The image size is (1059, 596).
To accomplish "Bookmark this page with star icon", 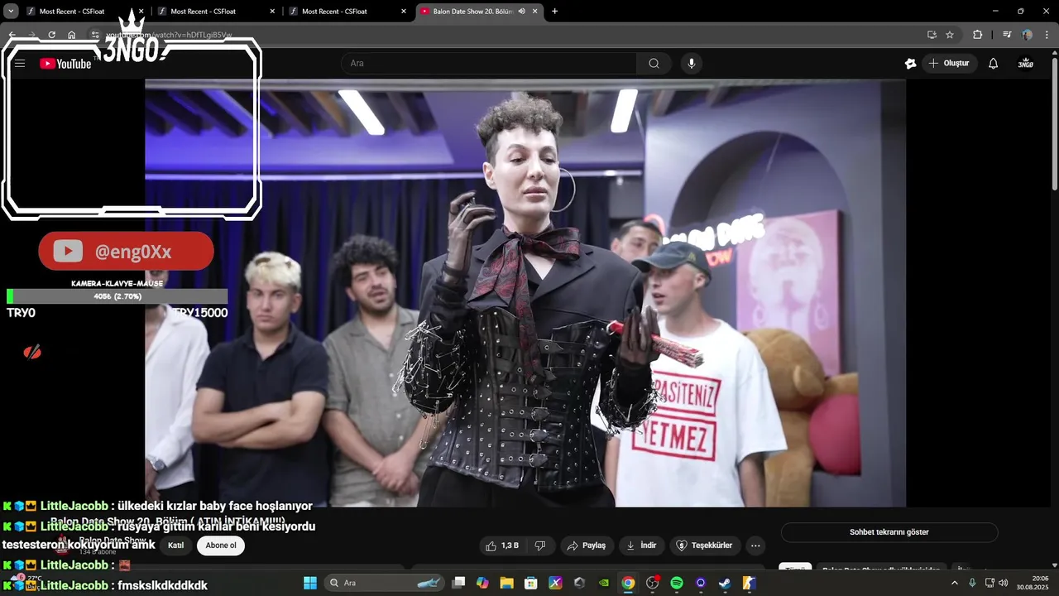I will 950,35.
